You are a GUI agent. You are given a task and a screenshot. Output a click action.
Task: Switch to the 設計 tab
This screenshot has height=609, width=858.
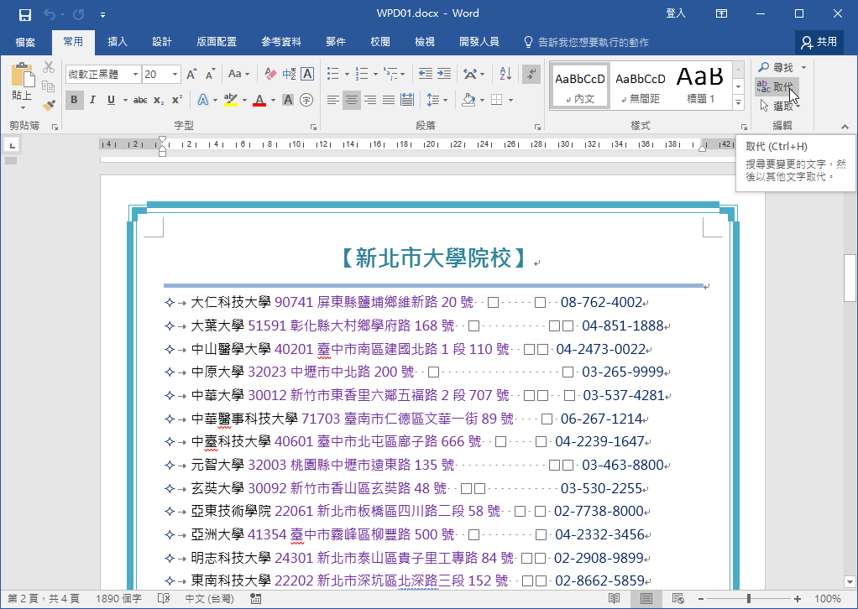[x=162, y=42]
